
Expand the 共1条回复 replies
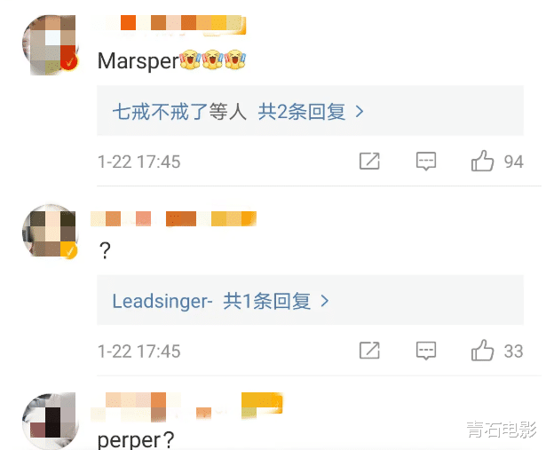pyautogui.click(x=266, y=301)
